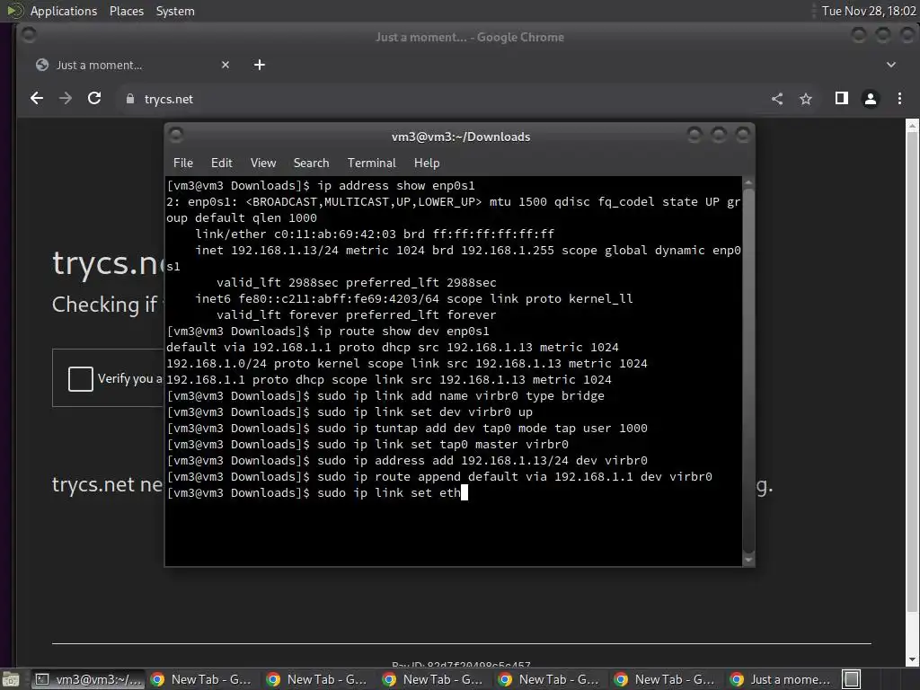Click 'default via 192.168.1.1 proto dhcp' line
This screenshot has width=920, height=690.
pyautogui.click(x=393, y=348)
